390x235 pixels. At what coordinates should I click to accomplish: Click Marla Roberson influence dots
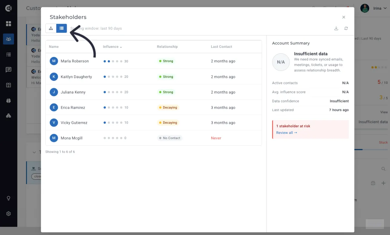coord(113,61)
